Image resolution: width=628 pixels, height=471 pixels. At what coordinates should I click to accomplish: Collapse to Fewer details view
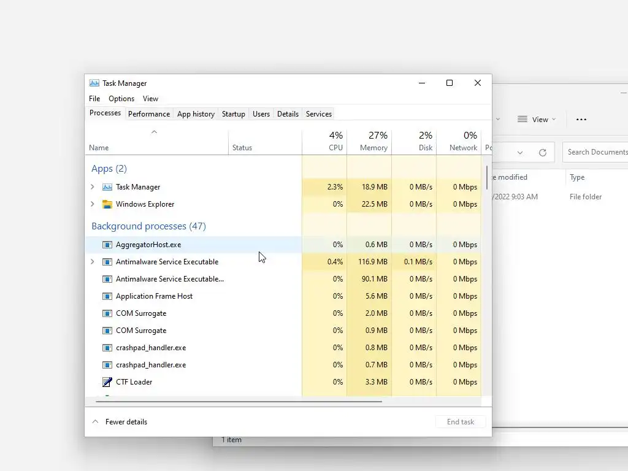tap(120, 422)
